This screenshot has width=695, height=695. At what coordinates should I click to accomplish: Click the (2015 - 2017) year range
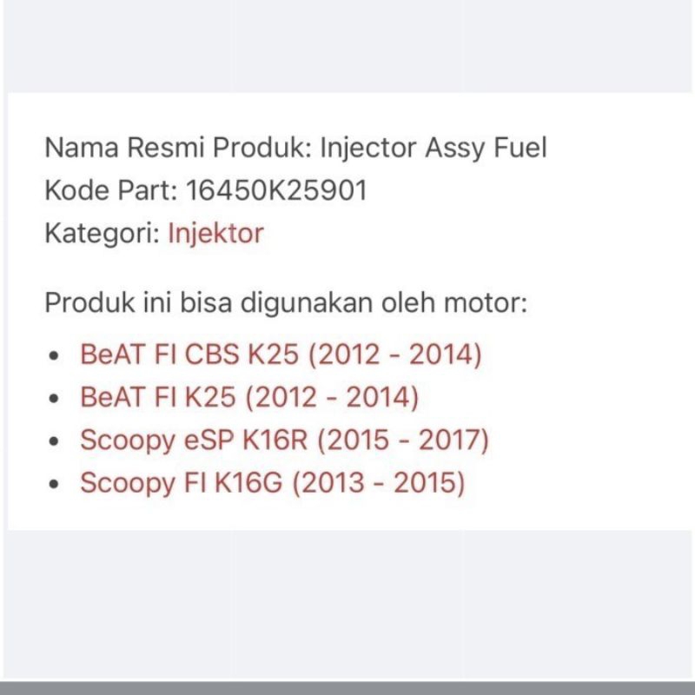[x=403, y=440]
